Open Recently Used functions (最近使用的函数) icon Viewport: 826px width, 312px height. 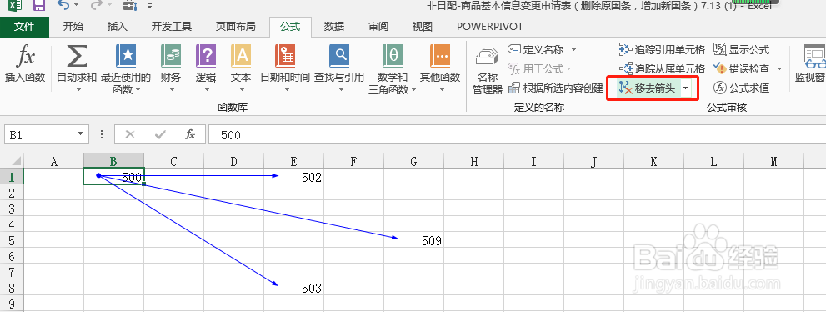click(x=126, y=56)
